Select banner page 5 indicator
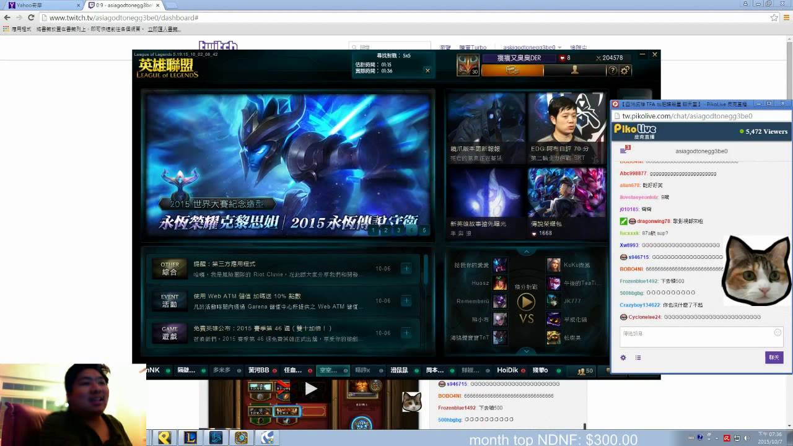 pyautogui.click(x=424, y=230)
